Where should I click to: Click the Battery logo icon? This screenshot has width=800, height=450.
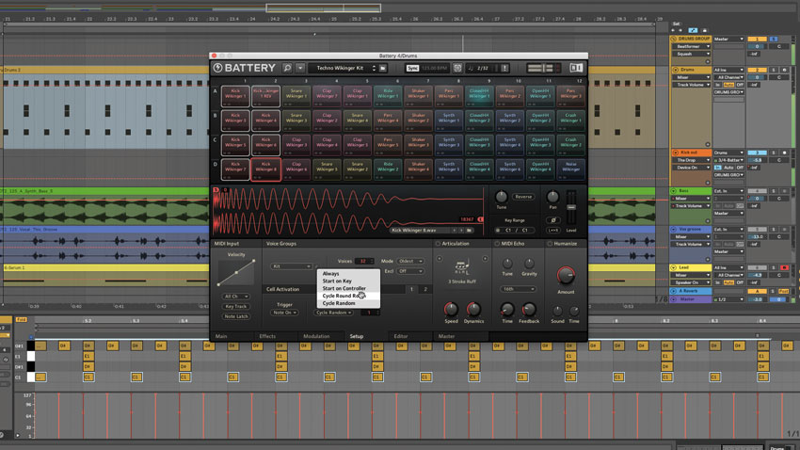(x=217, y=68)
